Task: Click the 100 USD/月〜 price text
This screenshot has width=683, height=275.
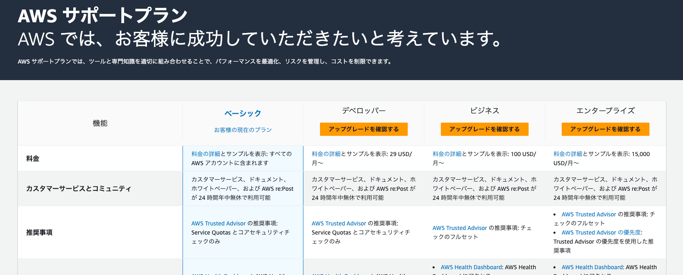Action: pos(484,159)
